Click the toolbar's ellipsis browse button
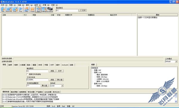Screen dimensions: 179x108 click(x=80, y=10)
